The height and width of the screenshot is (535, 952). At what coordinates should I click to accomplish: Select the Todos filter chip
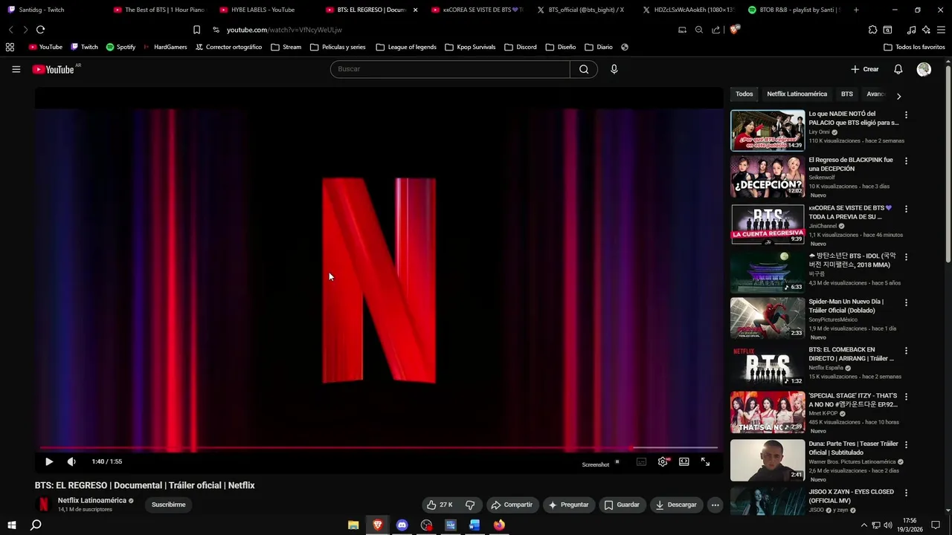tap(744, 94)
